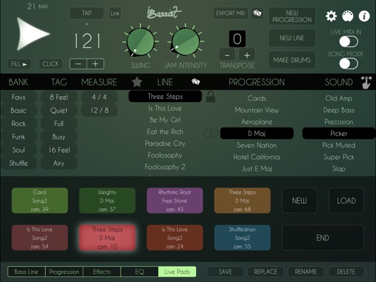Open the MIDI connector settings icon
Image resolution: width=376 pixels, height=282 pixels.
point(347,16)
